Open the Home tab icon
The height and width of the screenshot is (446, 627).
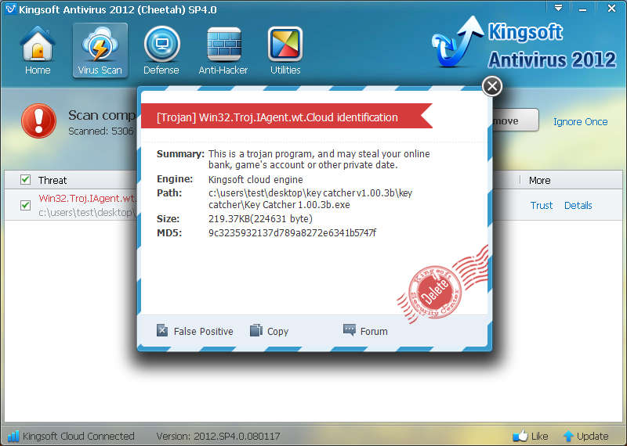tap(38, 44)
